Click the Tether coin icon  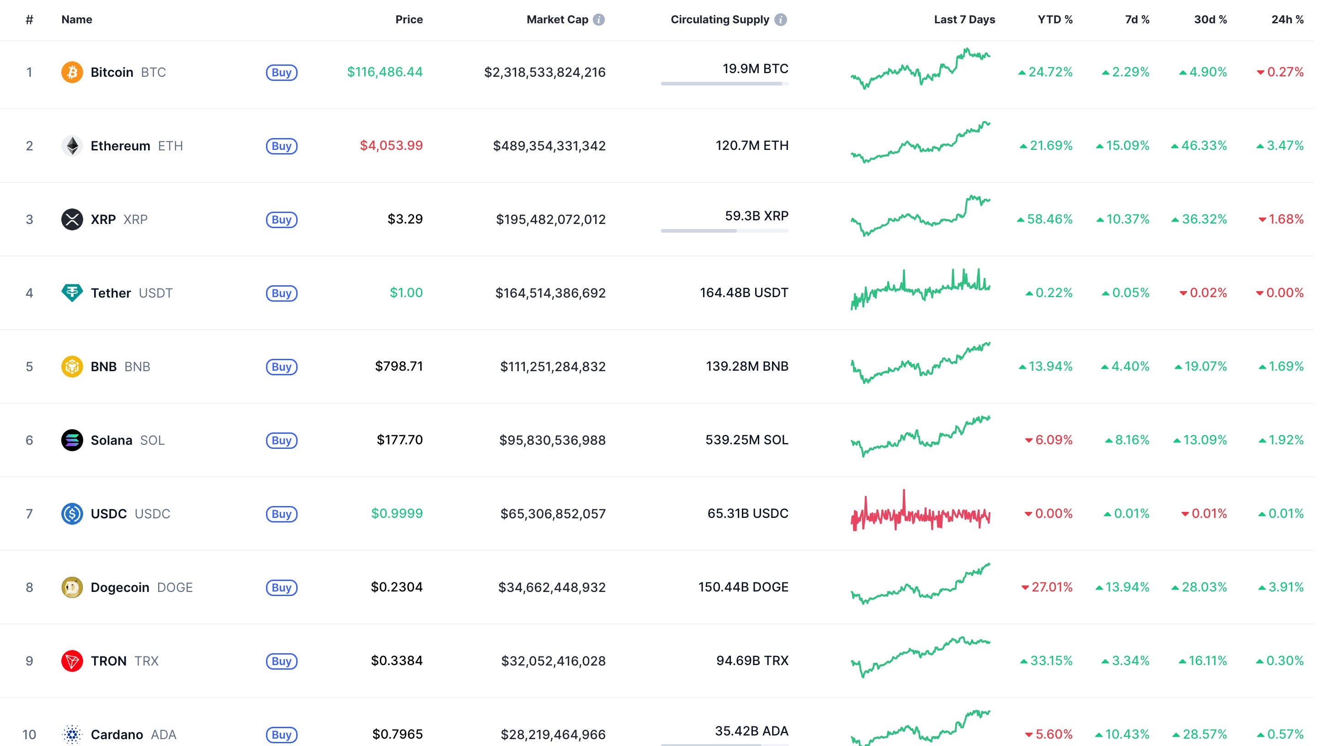pyautogui.click(x=72, y=293)
